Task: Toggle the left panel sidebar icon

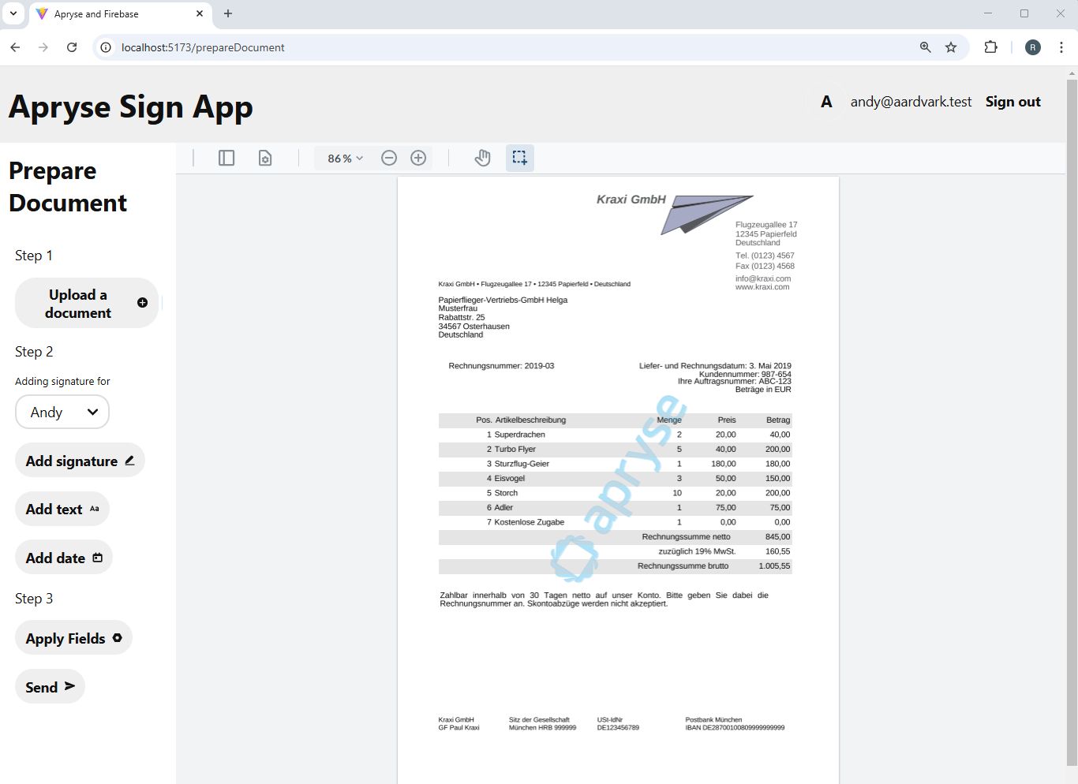Action: (x=226, y=158)
